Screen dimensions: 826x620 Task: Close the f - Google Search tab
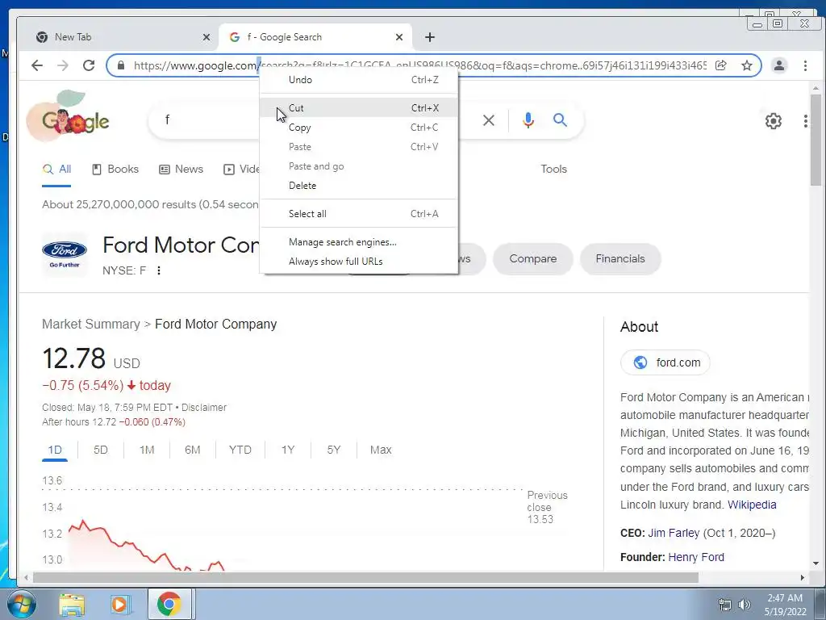click(x=399, y=37)
